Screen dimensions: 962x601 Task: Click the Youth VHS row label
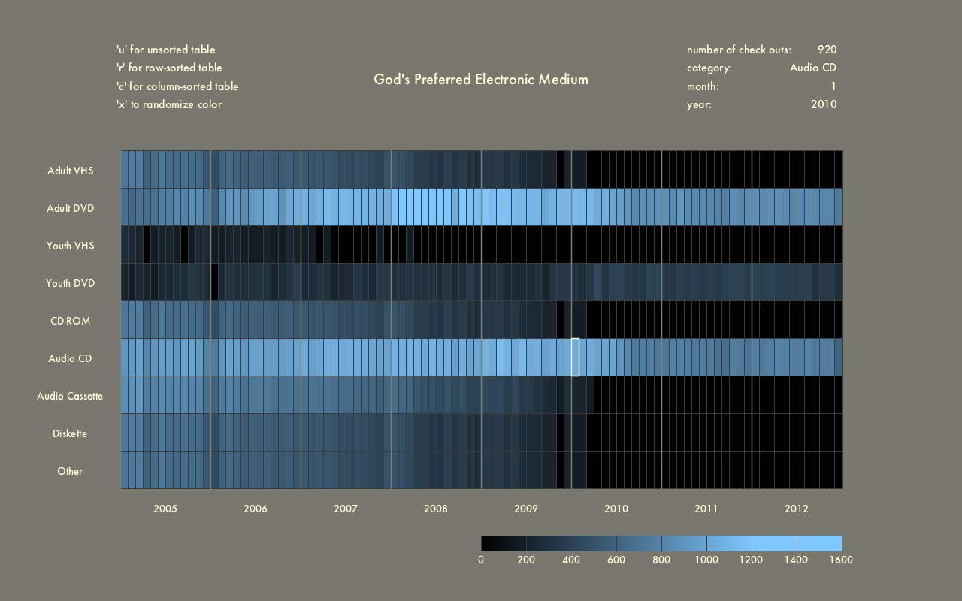(x=70, y=246)
